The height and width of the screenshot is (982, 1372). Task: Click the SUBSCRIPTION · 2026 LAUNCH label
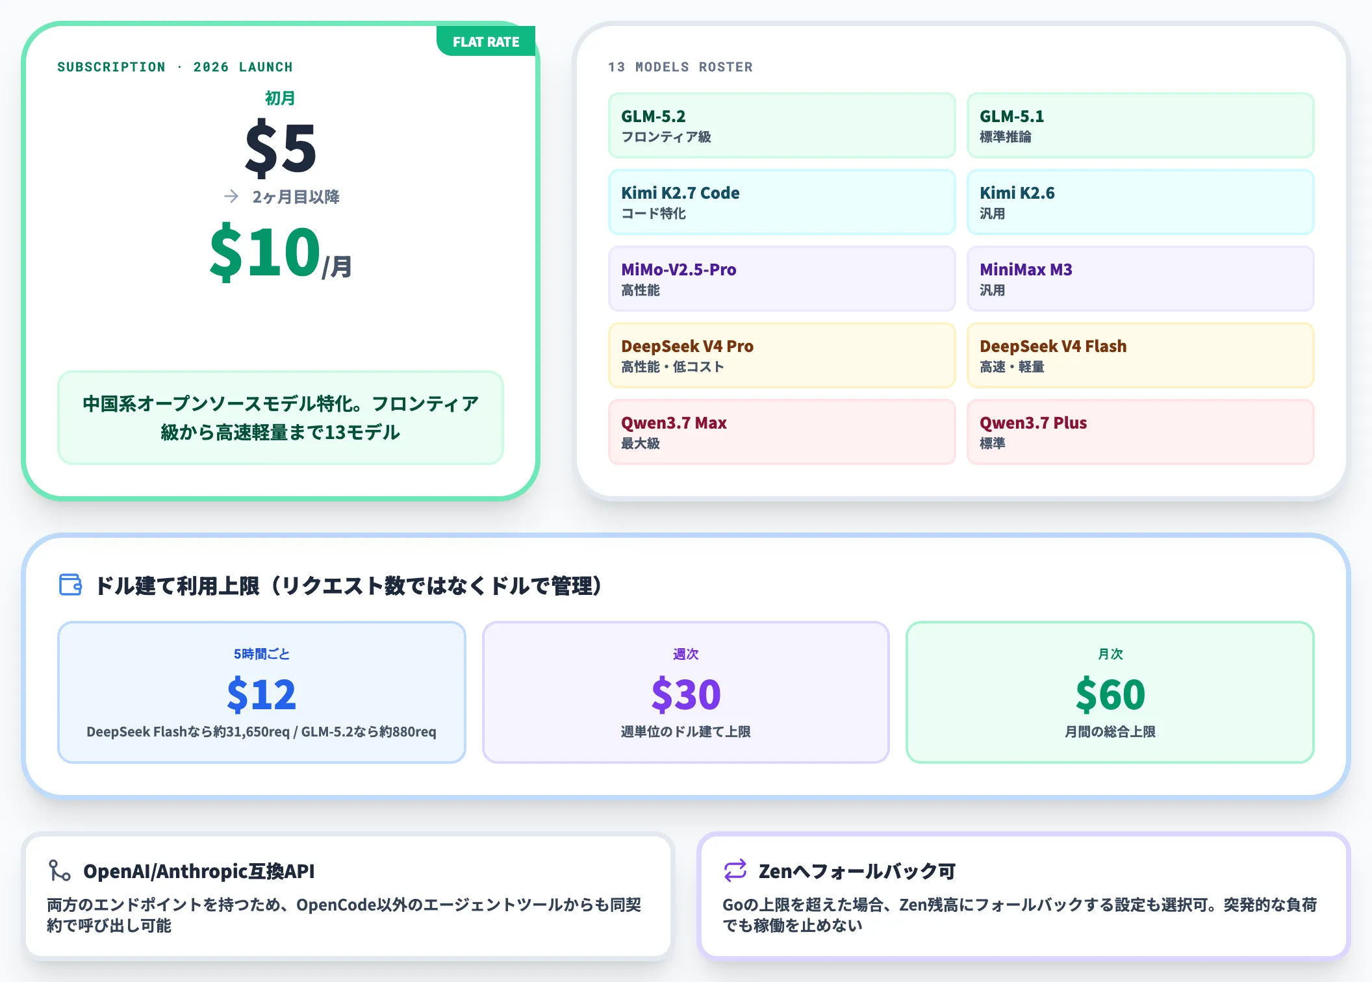[x=175, y=67]
